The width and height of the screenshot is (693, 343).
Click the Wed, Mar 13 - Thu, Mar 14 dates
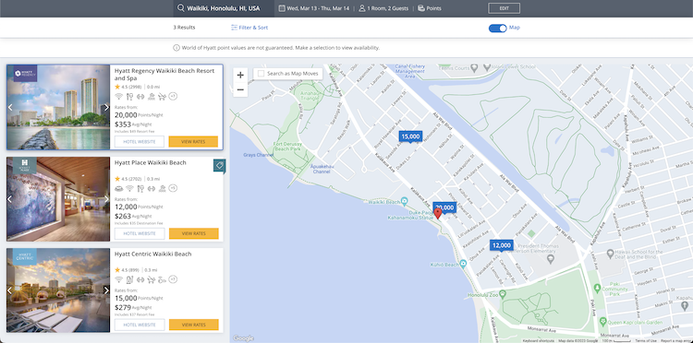314,8
